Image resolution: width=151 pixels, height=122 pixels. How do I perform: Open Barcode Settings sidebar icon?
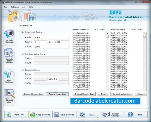[x=9, y=36]
